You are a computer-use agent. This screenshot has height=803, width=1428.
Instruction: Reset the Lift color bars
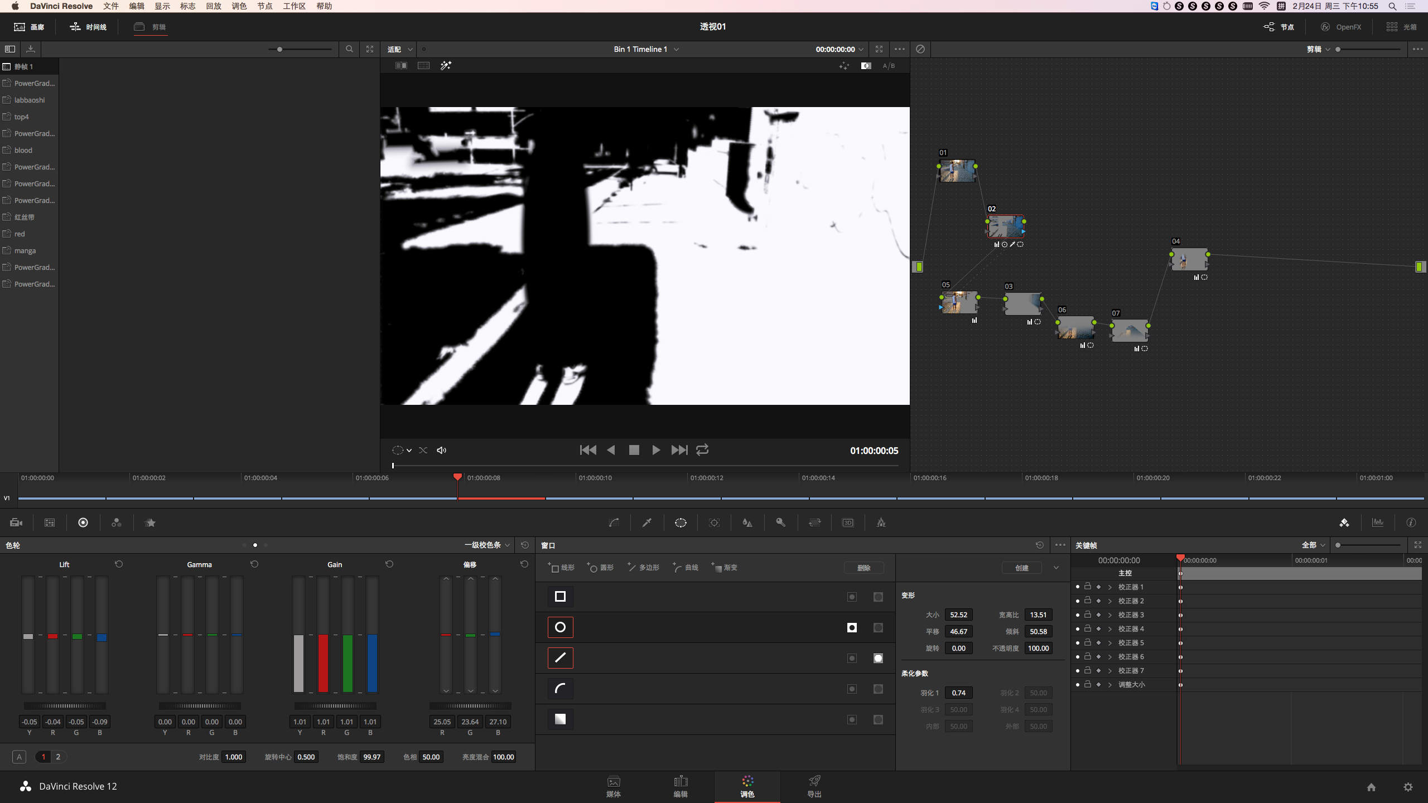pos(119,564)
